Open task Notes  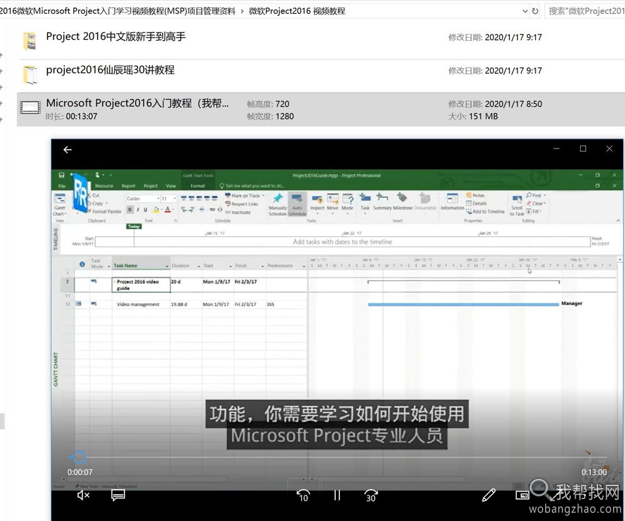pyautogui.click(x=476, y=196)
